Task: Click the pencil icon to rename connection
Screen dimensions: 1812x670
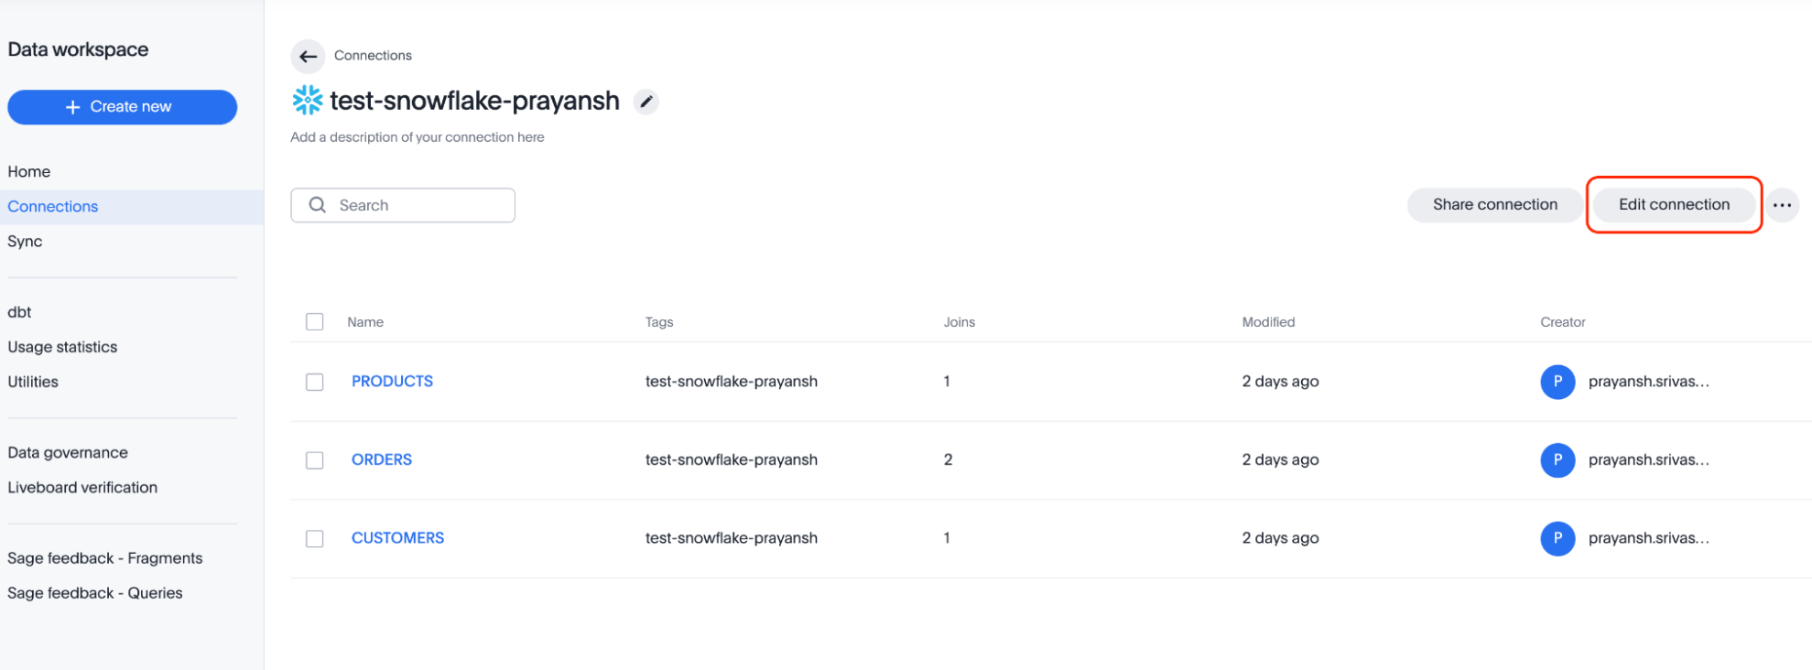Action: 646,102
